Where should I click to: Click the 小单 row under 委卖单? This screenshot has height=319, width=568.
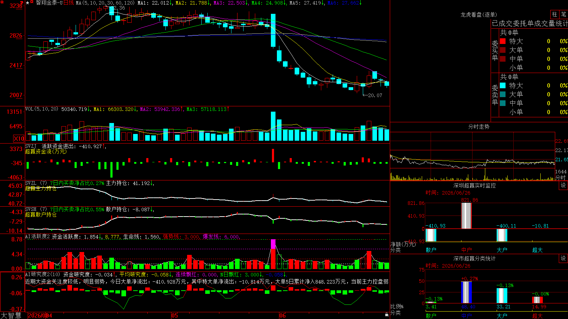[x=534, y=112]
